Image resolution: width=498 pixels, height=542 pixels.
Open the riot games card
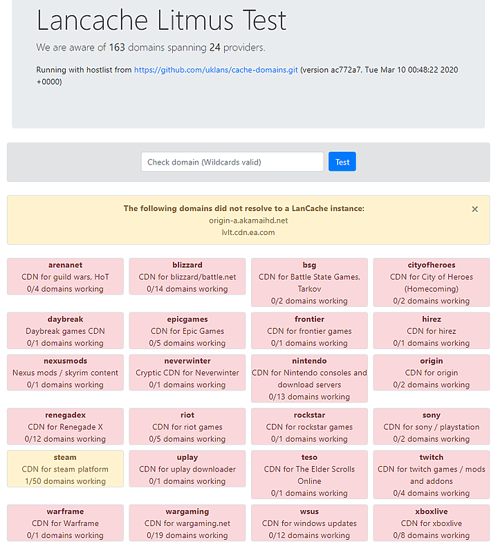tap(187, 427)
